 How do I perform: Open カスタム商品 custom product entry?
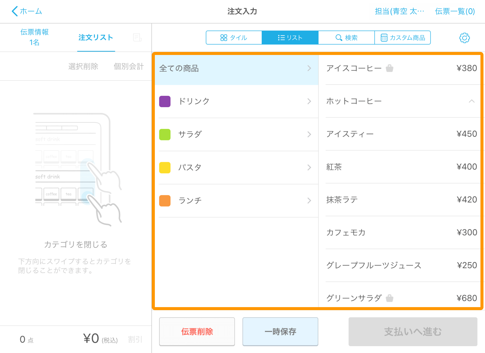(403, 38)
